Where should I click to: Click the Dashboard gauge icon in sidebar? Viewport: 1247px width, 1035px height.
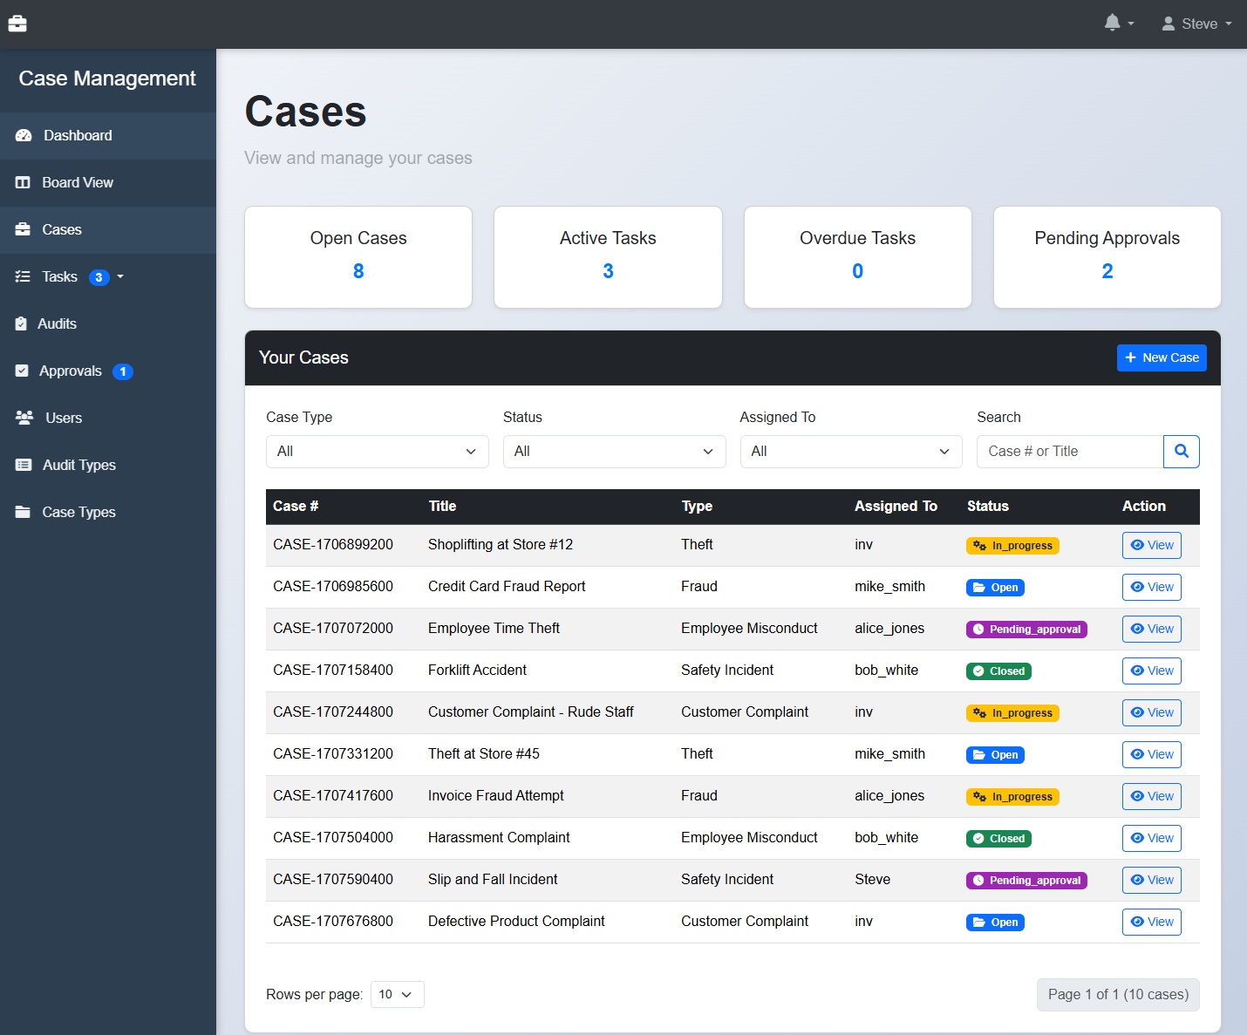(24, 136)
